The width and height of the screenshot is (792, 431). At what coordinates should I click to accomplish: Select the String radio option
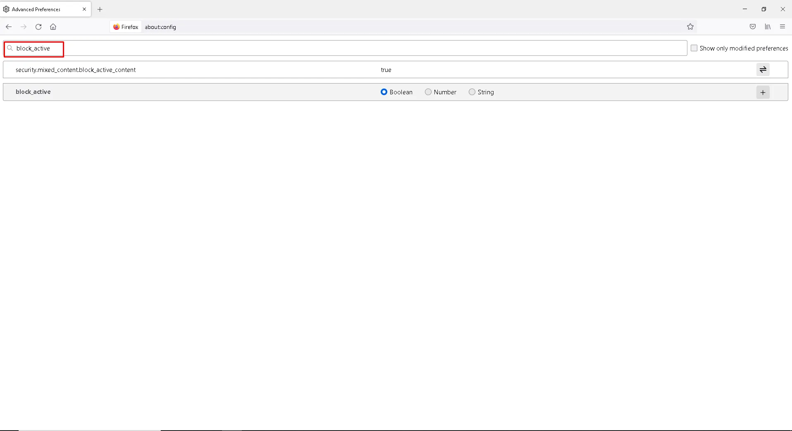472,92
